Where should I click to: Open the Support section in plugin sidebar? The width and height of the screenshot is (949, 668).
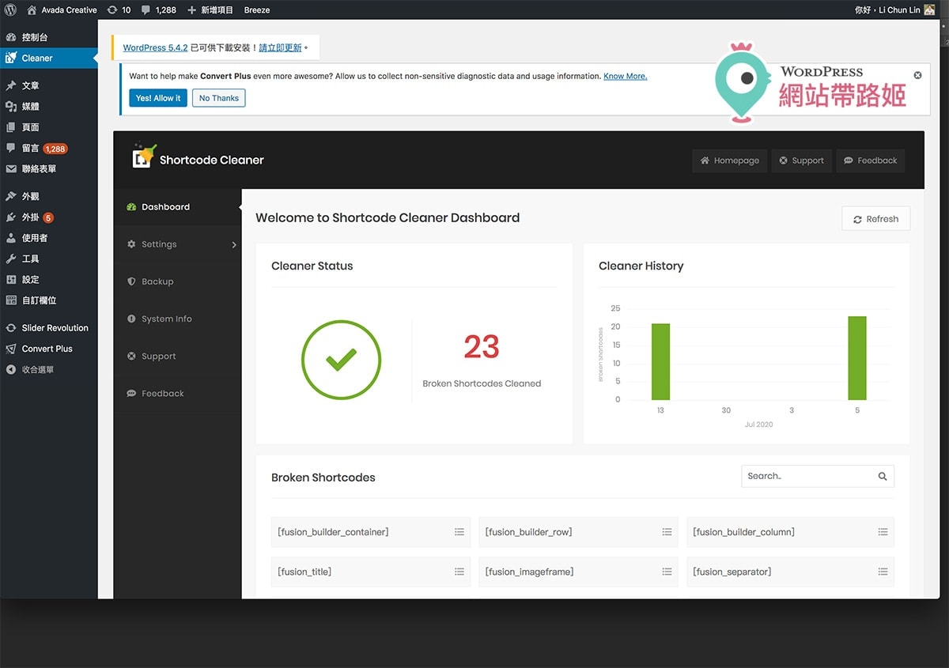pos(177,357)
